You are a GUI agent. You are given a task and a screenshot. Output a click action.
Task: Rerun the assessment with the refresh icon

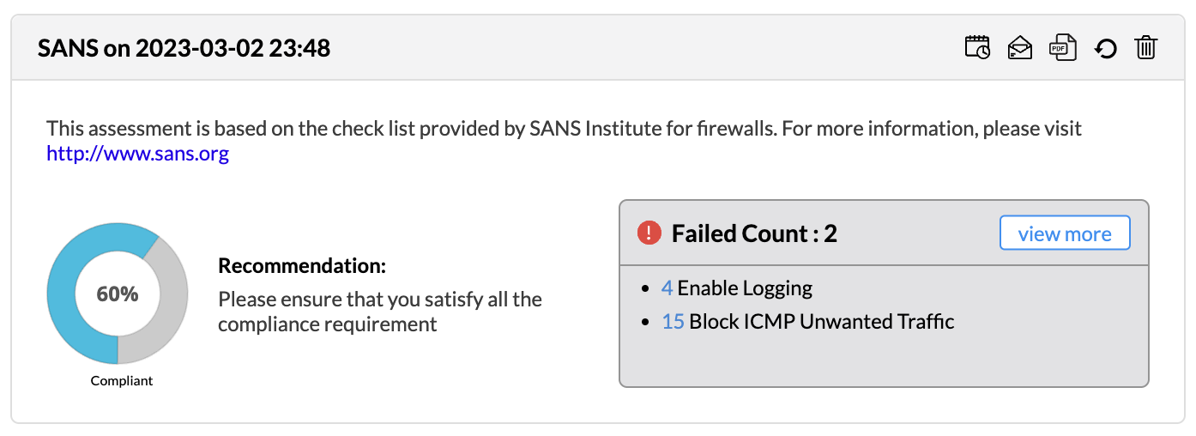[x=1105, y=48]
